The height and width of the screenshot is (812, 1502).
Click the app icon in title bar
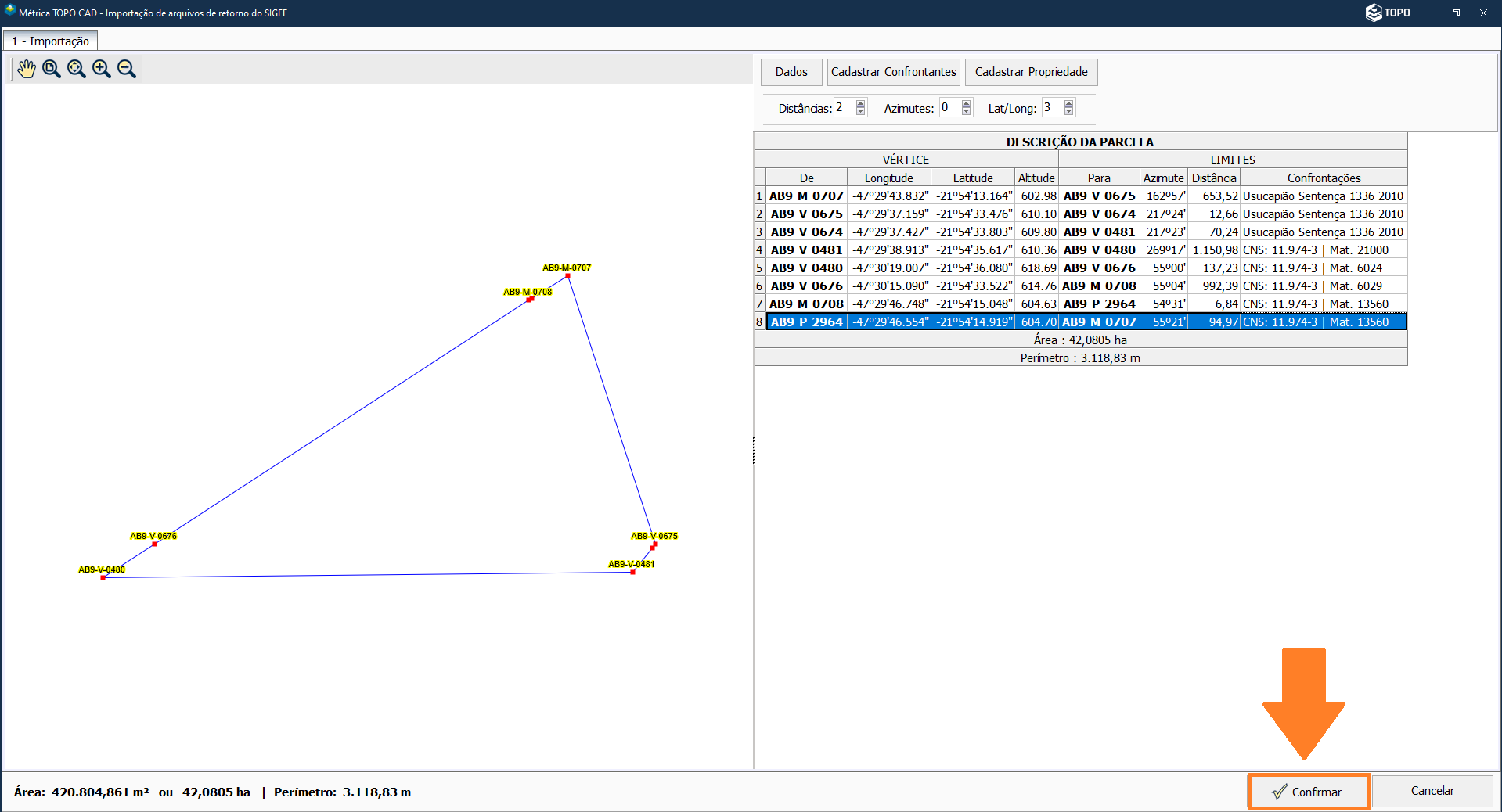9,11
